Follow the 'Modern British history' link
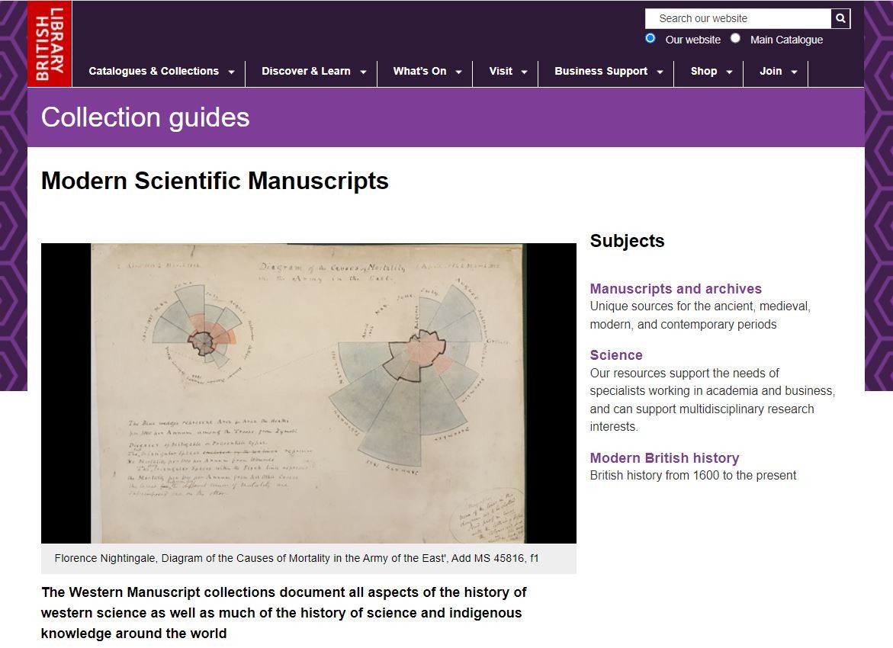The width and height of the screenshot is (893, 648). pos(664,458)
